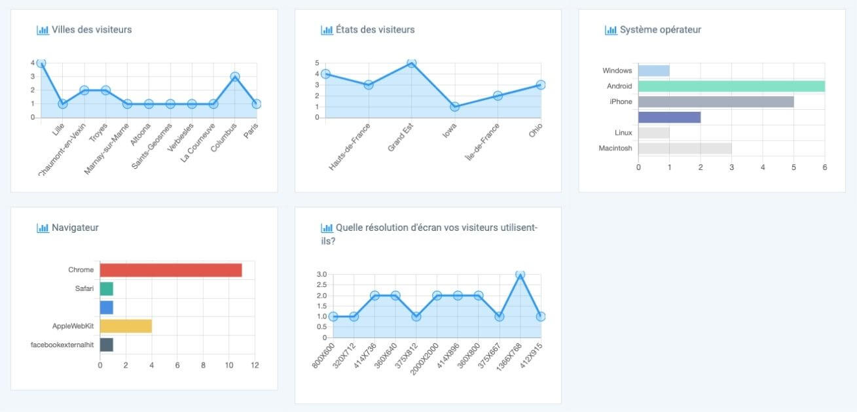
Task: Click the unlabeled purple bar in the OS chart
Action: point(669,117)
